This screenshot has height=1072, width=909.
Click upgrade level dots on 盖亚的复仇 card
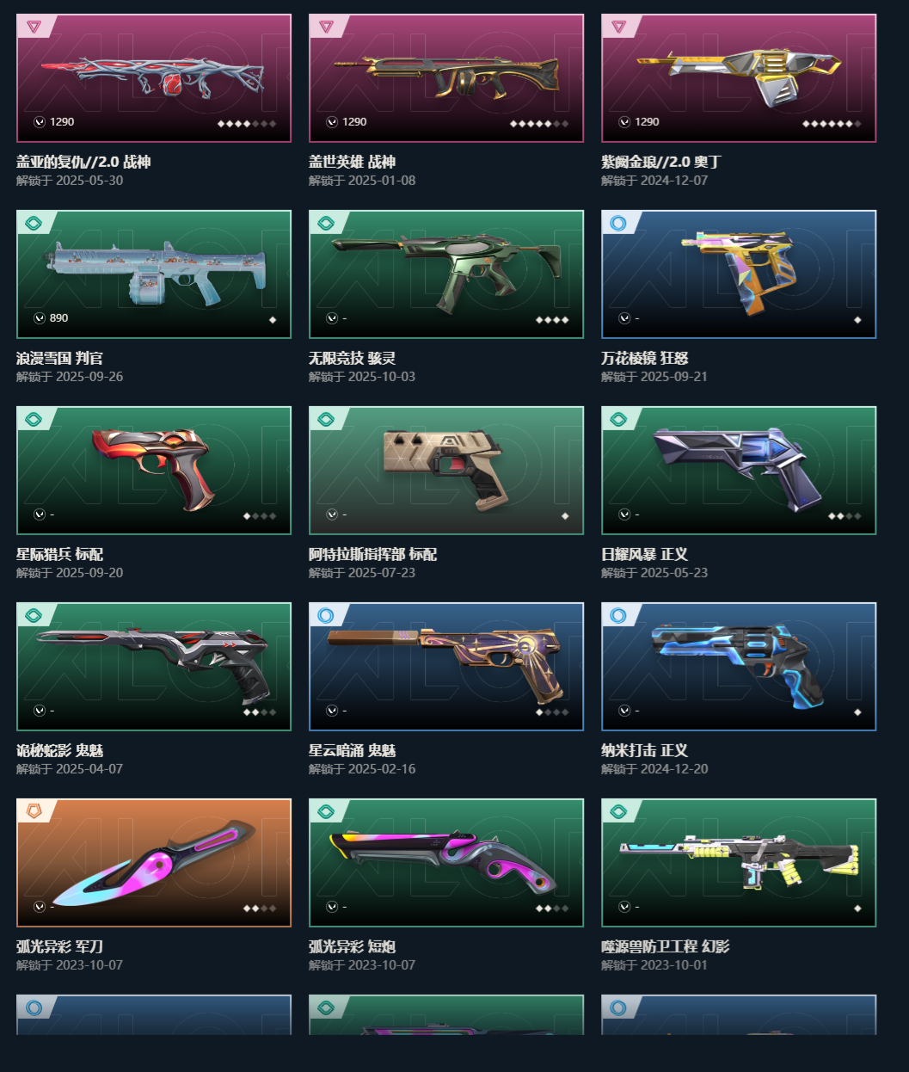tap(247, 124)
